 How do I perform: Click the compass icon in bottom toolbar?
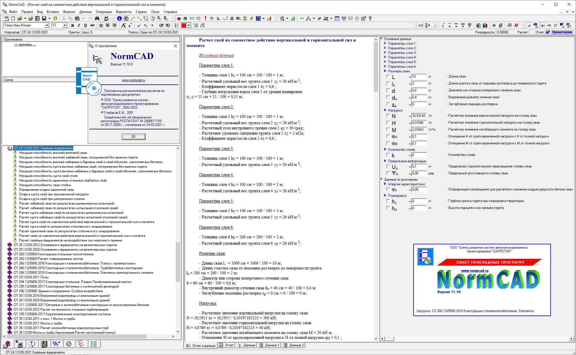coord(69,344)
